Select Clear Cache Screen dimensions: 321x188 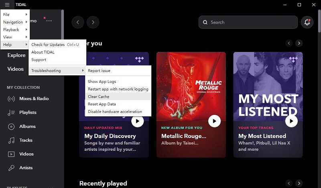coord(118,96)
